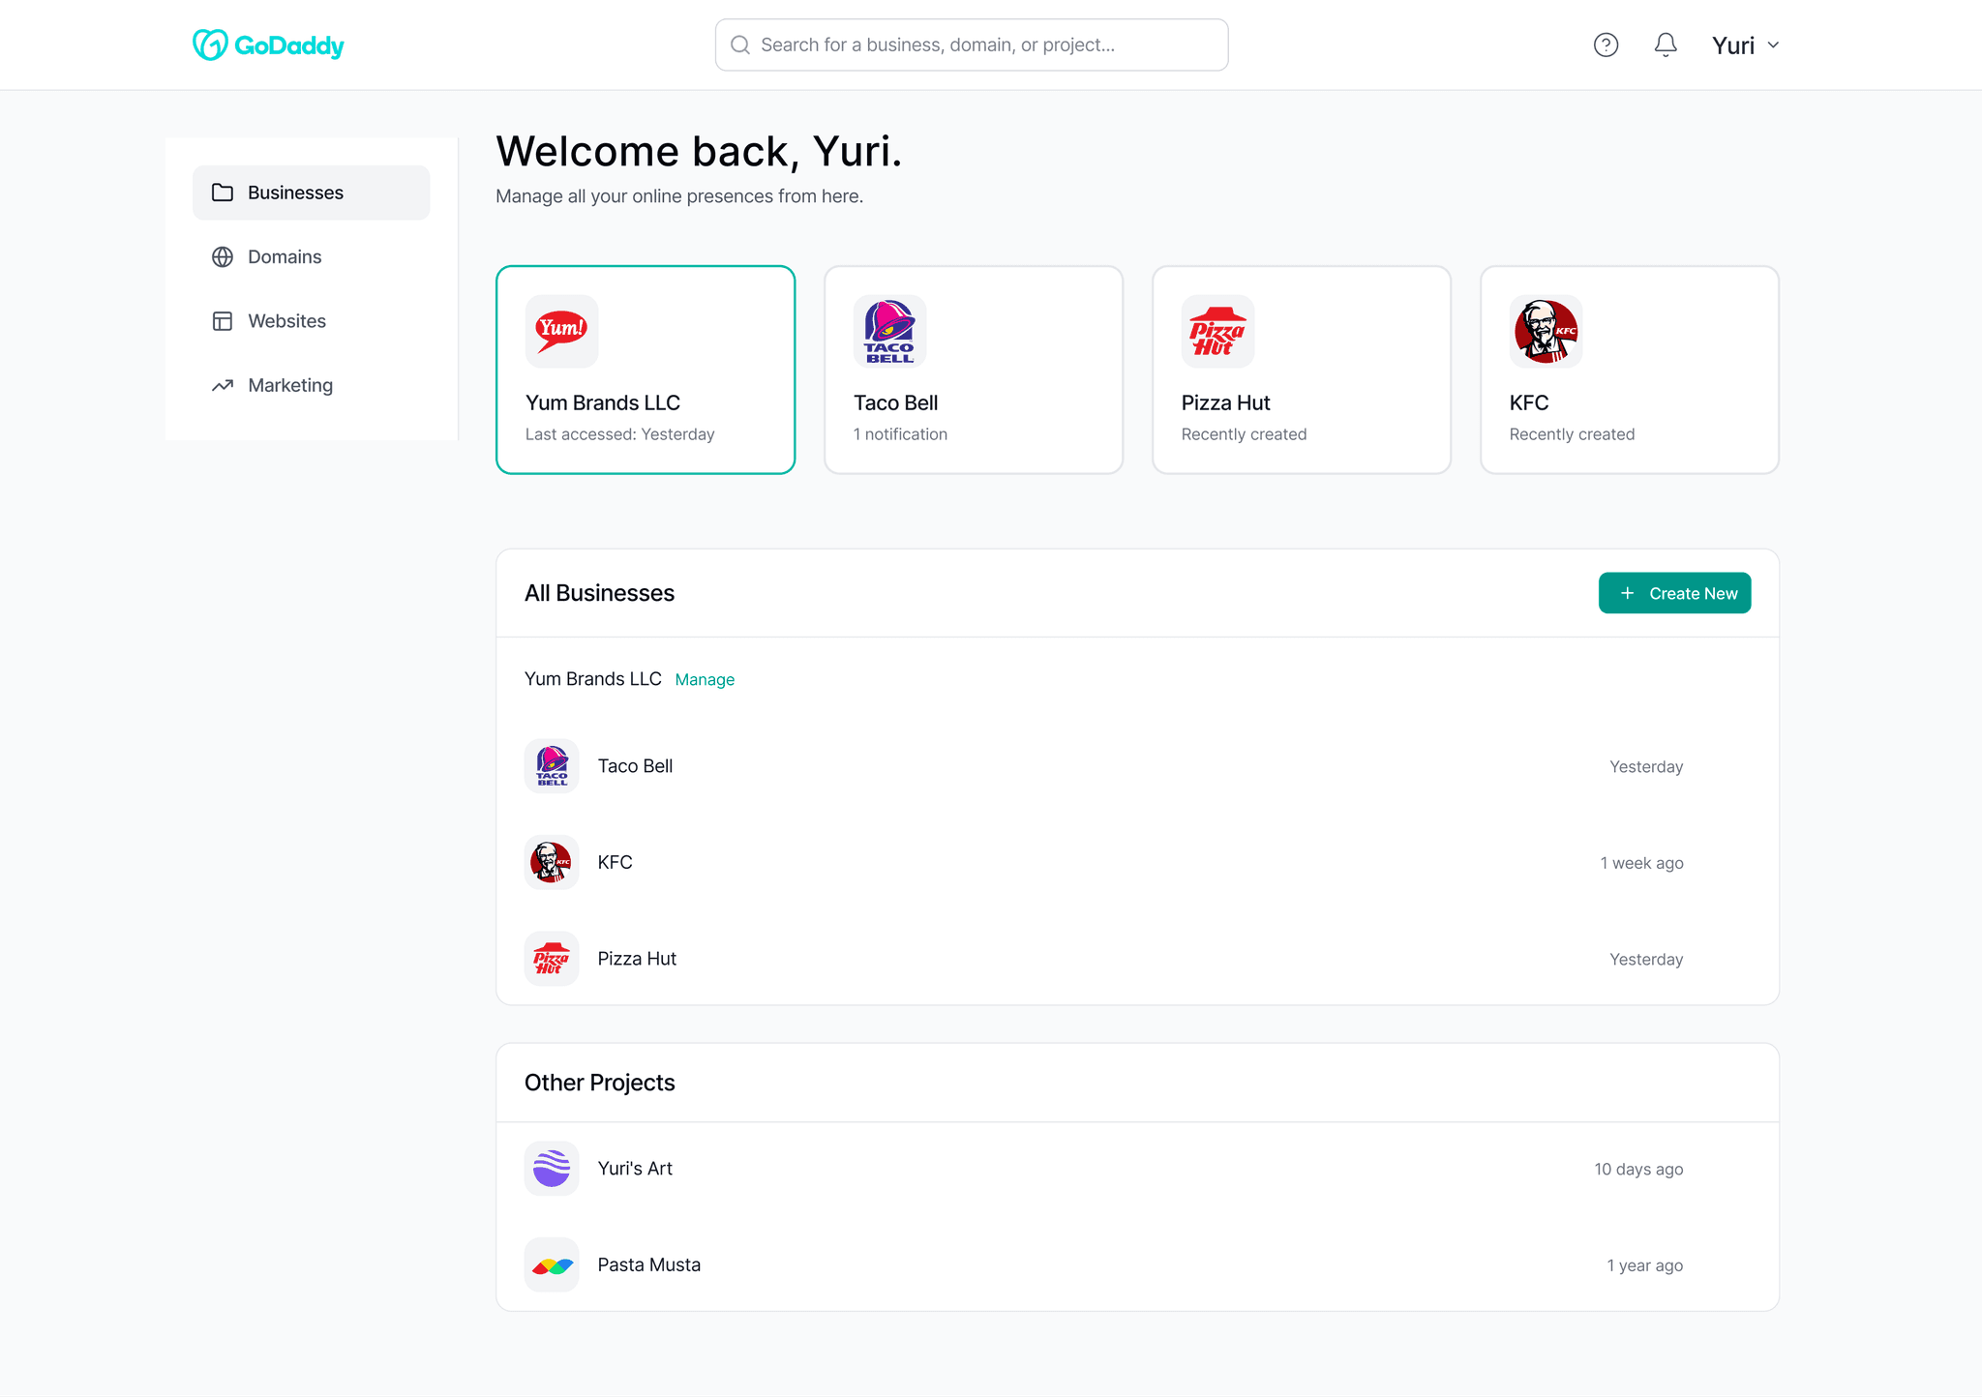The width and height of the screenshot is (1982, 1397).
Task: Focus the business search field
Action: tap(972, 45)
